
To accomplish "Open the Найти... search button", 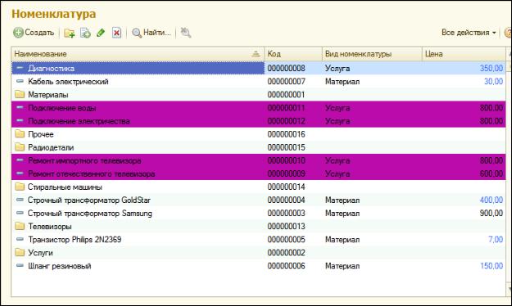I will tap(152, 33).
